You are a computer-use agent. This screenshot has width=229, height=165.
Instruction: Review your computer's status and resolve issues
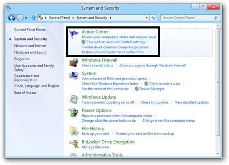click(119, 37)
